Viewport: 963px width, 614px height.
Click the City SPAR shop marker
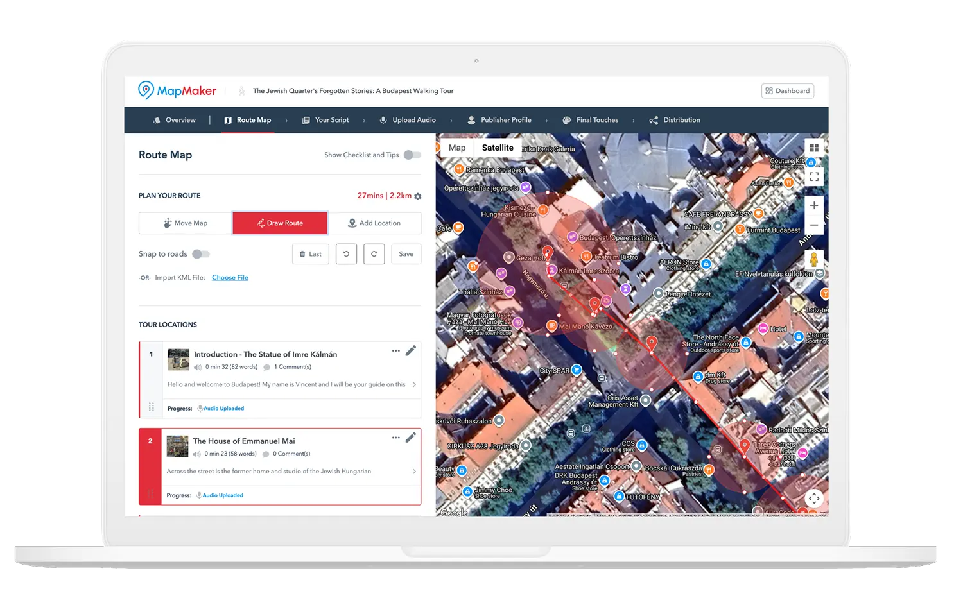(x=577, y=370)
